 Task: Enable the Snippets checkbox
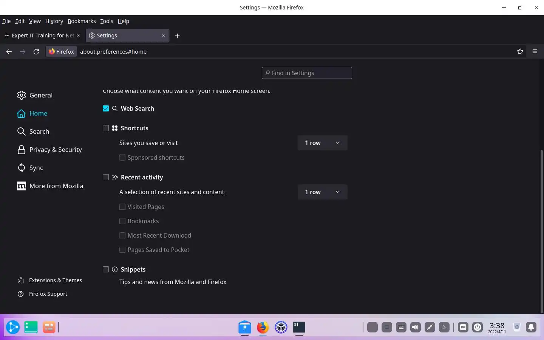106,269
